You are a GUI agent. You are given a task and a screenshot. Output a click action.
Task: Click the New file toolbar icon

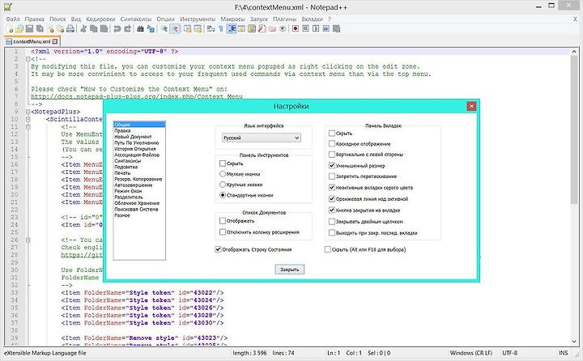click(10, 29)
